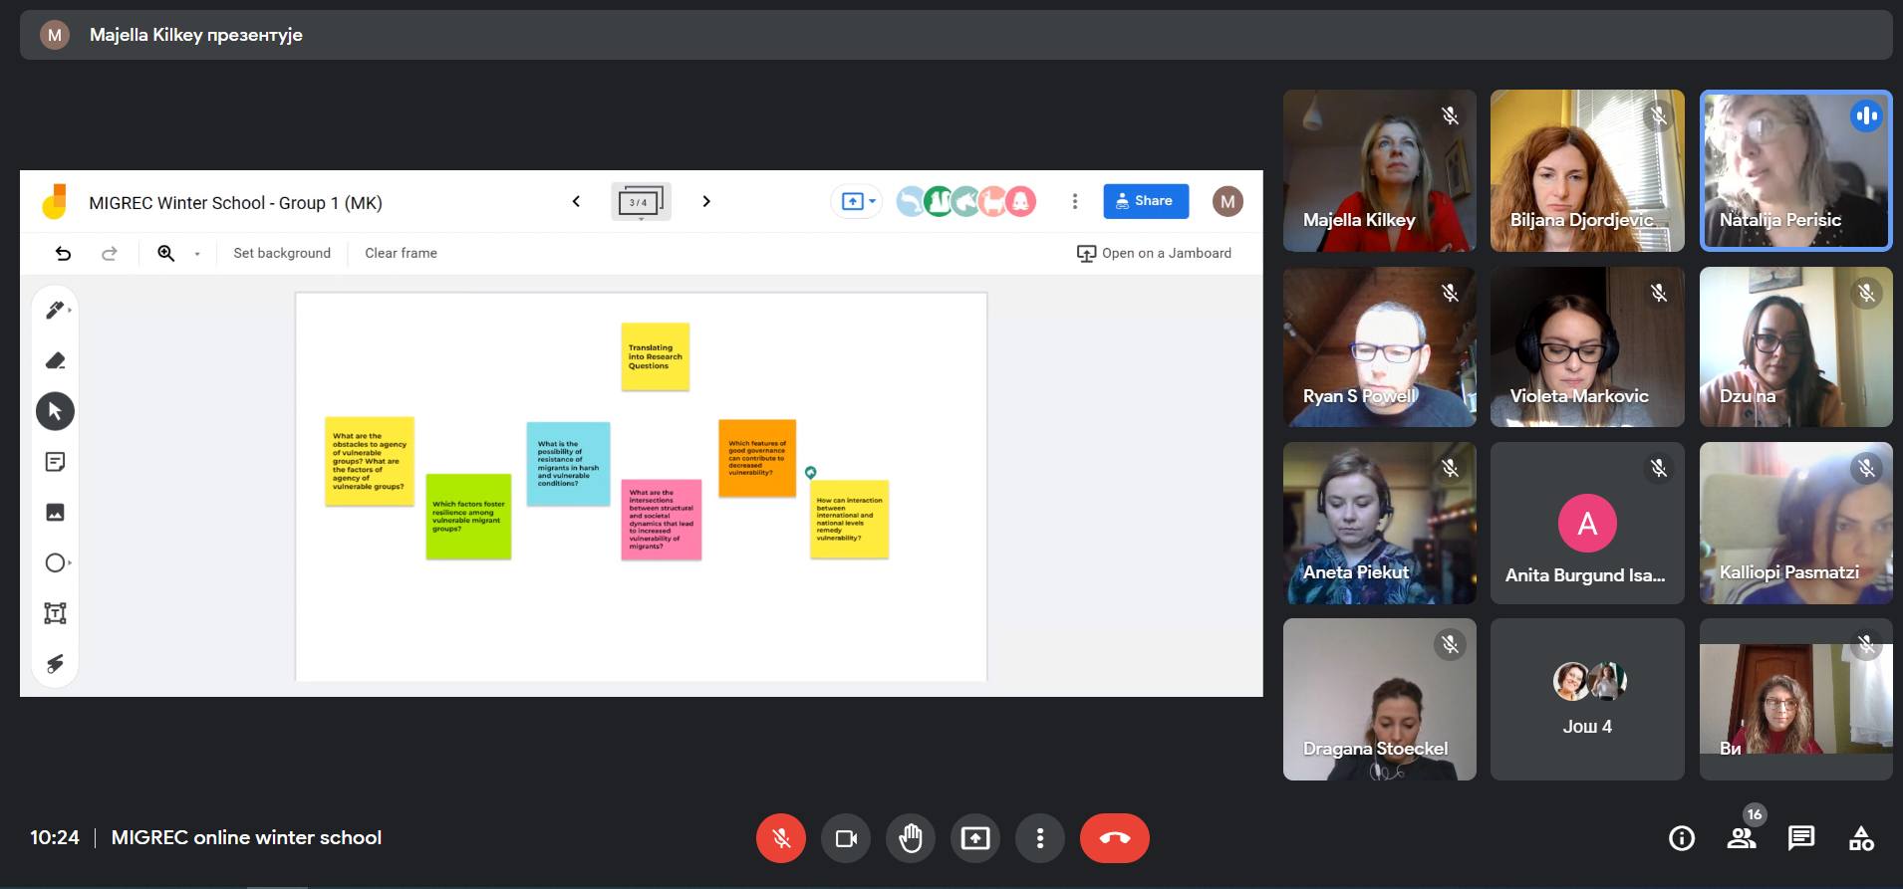Select the Text box tool

[55, 613]
